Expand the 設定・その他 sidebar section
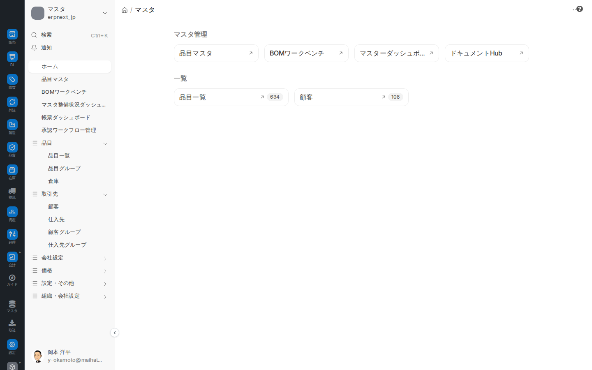Viewport: 592px width, 370px height. click(105, 284)
